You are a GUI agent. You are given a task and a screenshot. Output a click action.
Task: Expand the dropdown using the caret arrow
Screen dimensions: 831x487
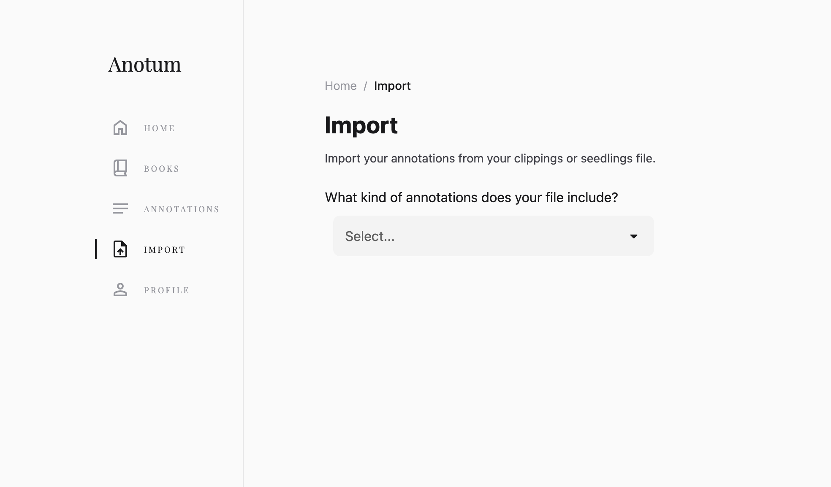[x=633, y=236]
